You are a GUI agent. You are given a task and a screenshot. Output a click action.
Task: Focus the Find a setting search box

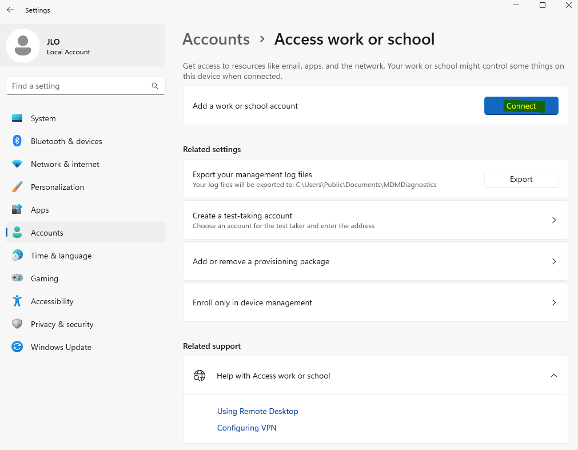(86, 86)
